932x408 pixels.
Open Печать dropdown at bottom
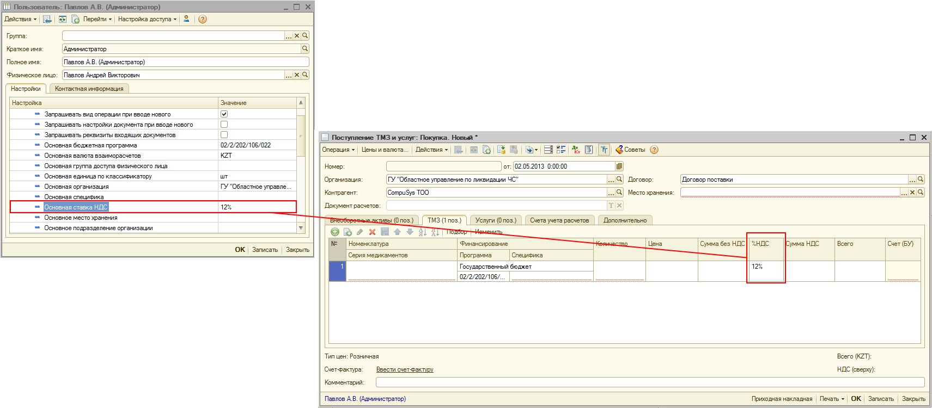832,399
